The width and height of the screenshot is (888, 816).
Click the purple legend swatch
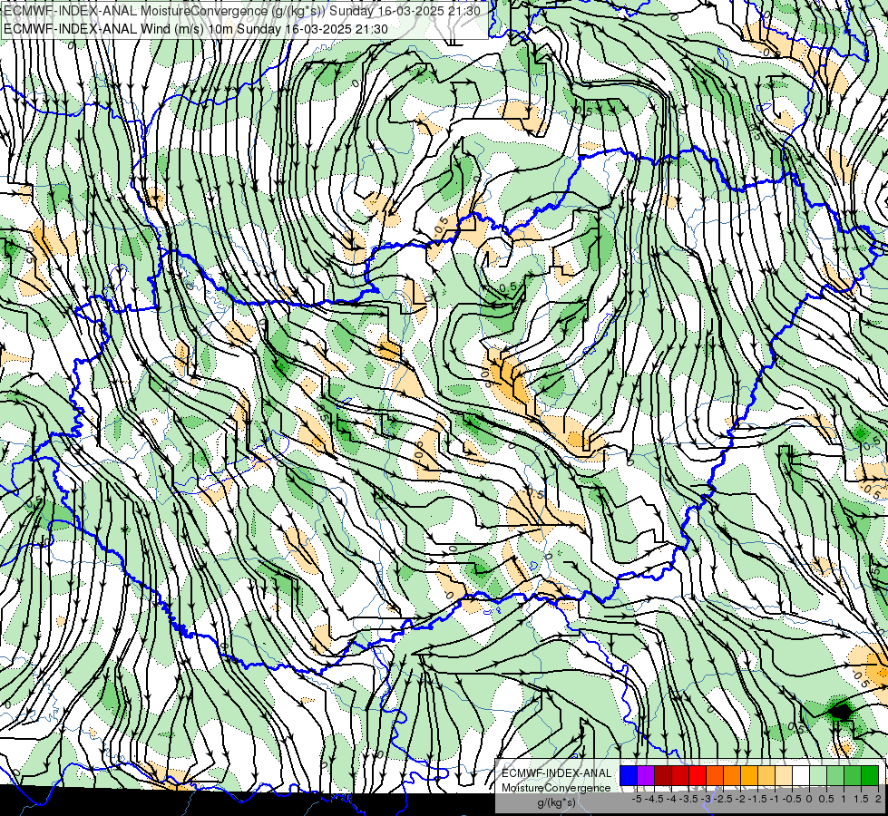click(646, 775)
